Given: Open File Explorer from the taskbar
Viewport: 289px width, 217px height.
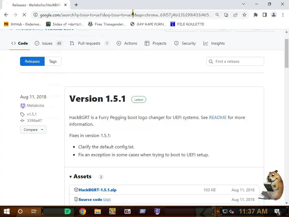Looking at the screenshot, I should point(97,211).
